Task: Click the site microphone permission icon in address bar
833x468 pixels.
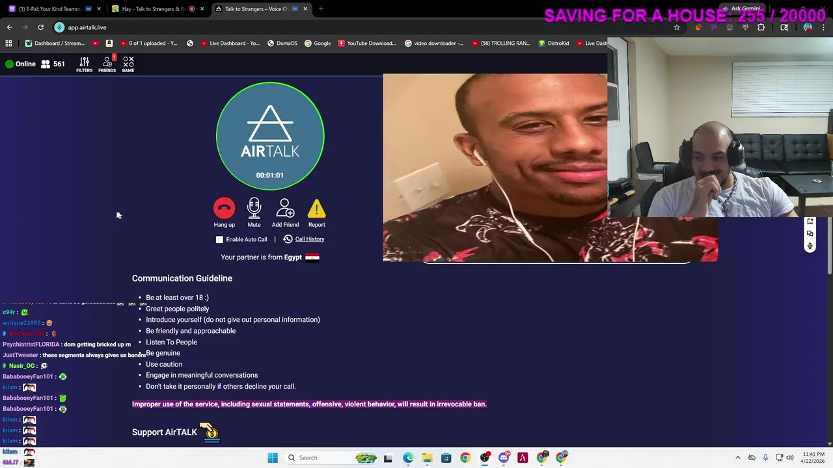Action: click(59, 27)
